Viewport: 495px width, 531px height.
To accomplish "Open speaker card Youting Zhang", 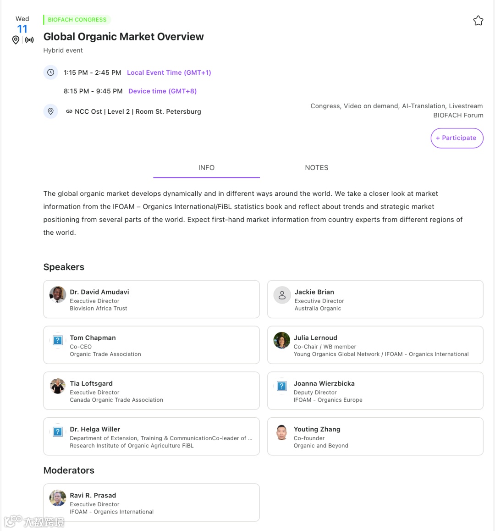I will 375,437.
